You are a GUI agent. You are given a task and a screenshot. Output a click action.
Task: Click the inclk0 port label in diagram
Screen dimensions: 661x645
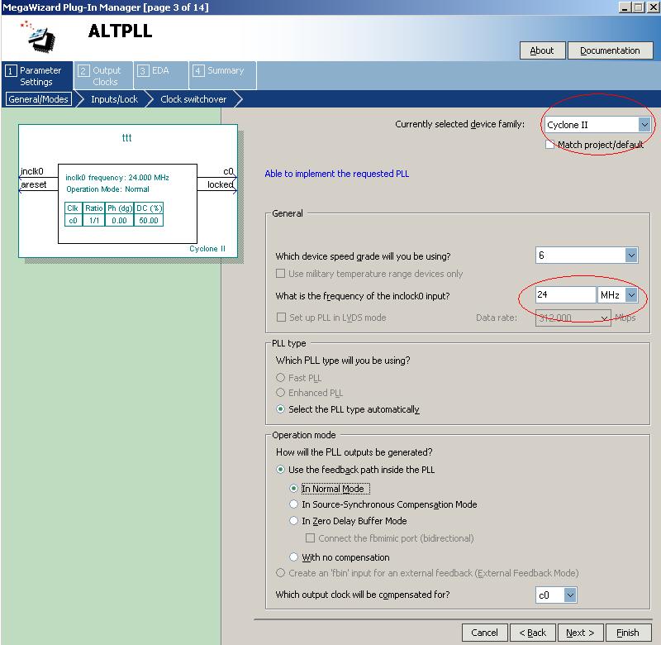pos(32,171)
